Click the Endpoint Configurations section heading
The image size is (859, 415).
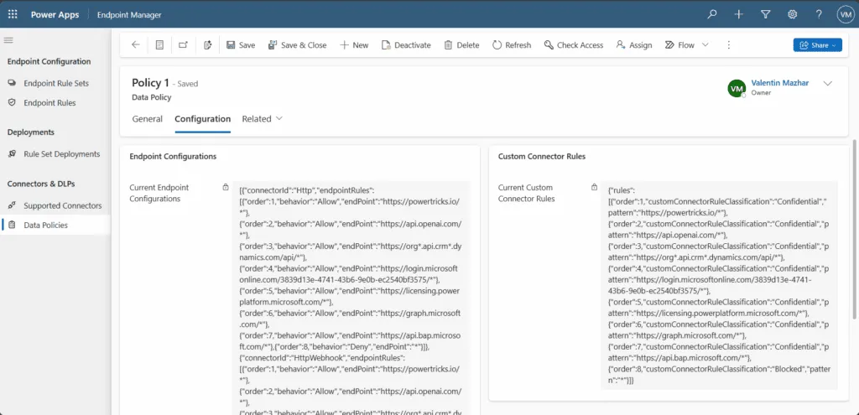click(x=173, y=156)
